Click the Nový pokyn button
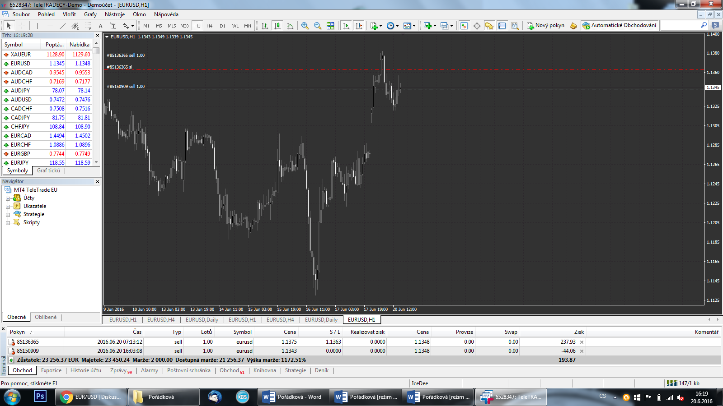 [x=545, y=26]
